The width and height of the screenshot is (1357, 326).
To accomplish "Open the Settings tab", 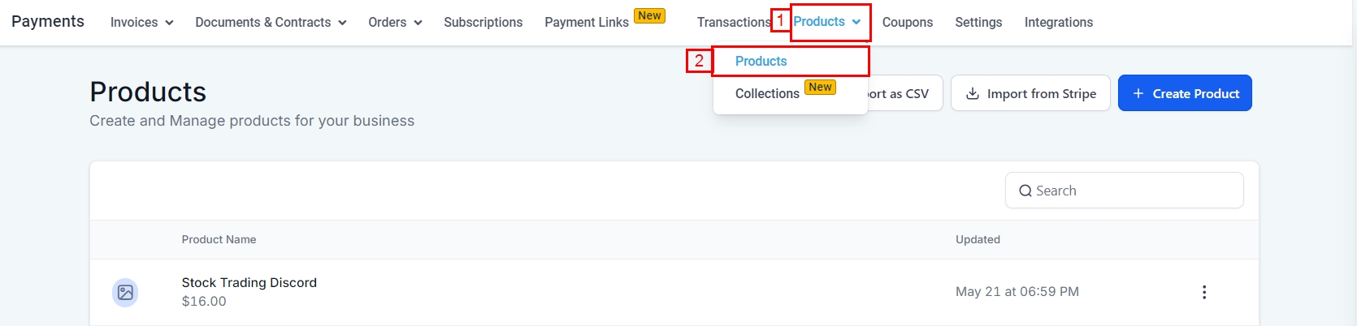I will coord(978,23).
